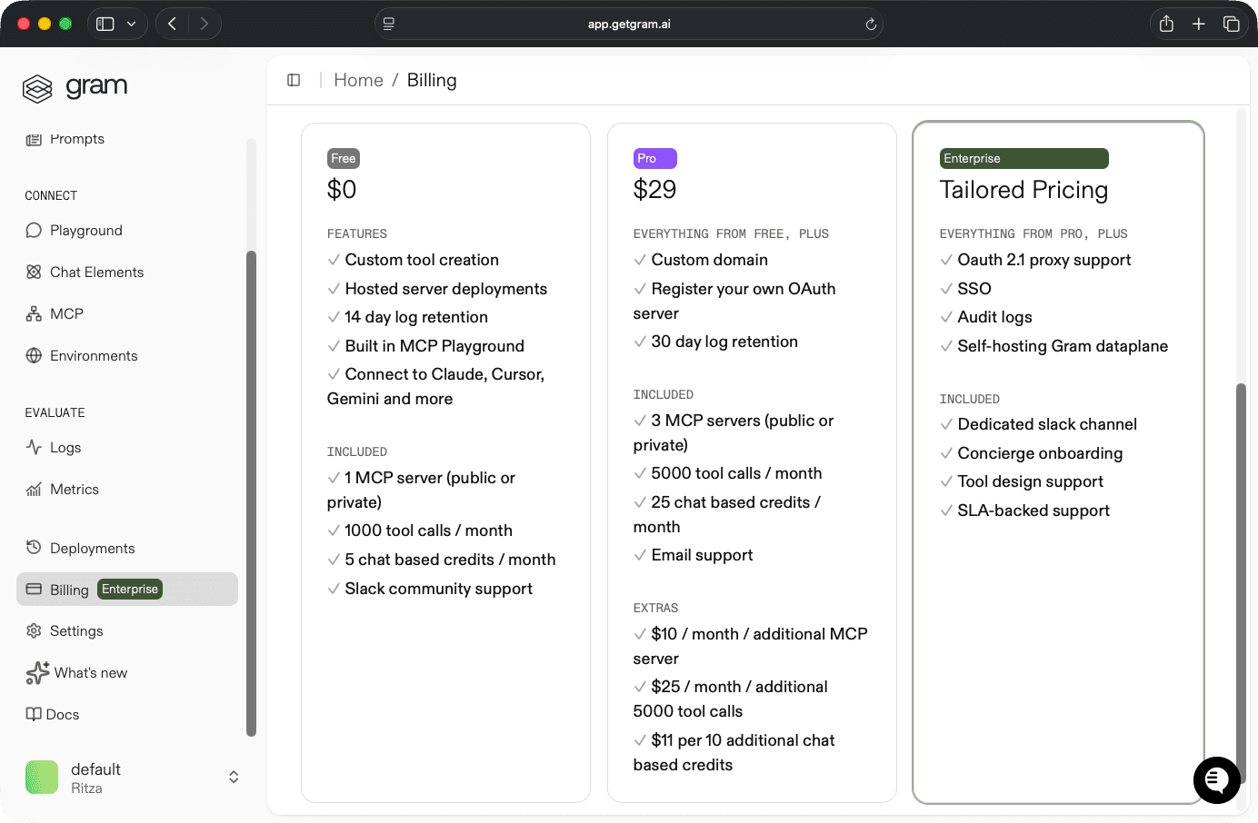
Task: Open the Playground chat bubble icon
Action: pos(33,230)
